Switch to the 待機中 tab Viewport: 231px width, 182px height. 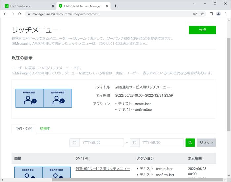[x=45, y=129]
